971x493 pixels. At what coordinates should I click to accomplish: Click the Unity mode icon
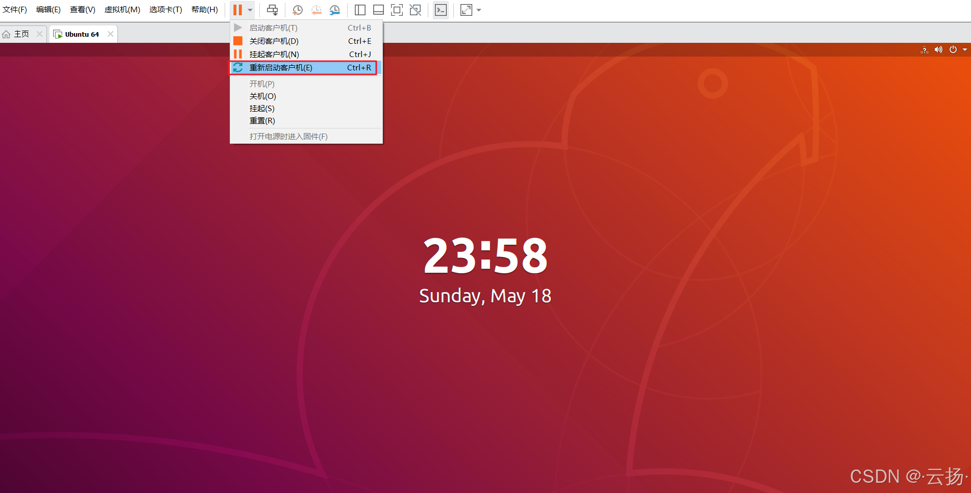[416, 10]
